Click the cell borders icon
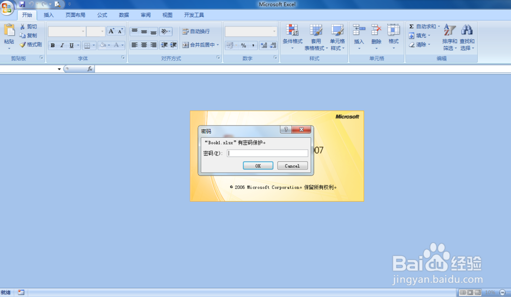511x297 pixels. pyautogui.click(x=87, y=45)
